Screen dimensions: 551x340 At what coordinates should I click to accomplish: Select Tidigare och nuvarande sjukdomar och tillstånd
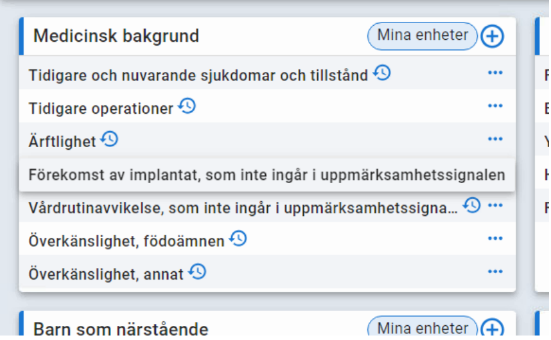198,75
